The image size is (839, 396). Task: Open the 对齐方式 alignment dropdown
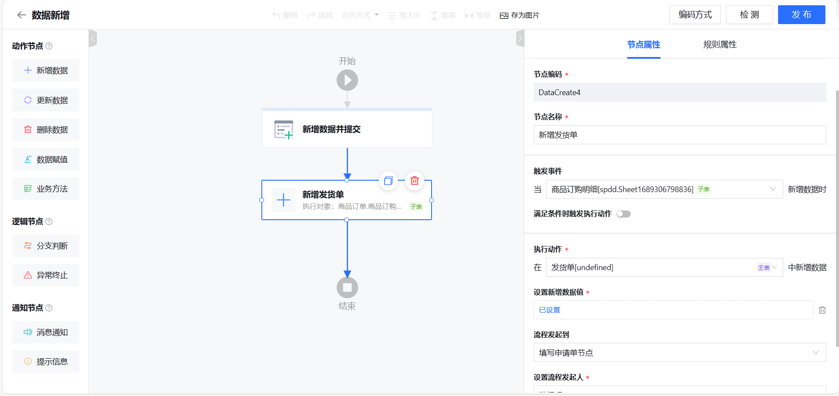pyautogui.click(x=360, y=15)
